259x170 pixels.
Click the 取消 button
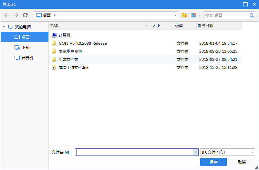[242, 162]
